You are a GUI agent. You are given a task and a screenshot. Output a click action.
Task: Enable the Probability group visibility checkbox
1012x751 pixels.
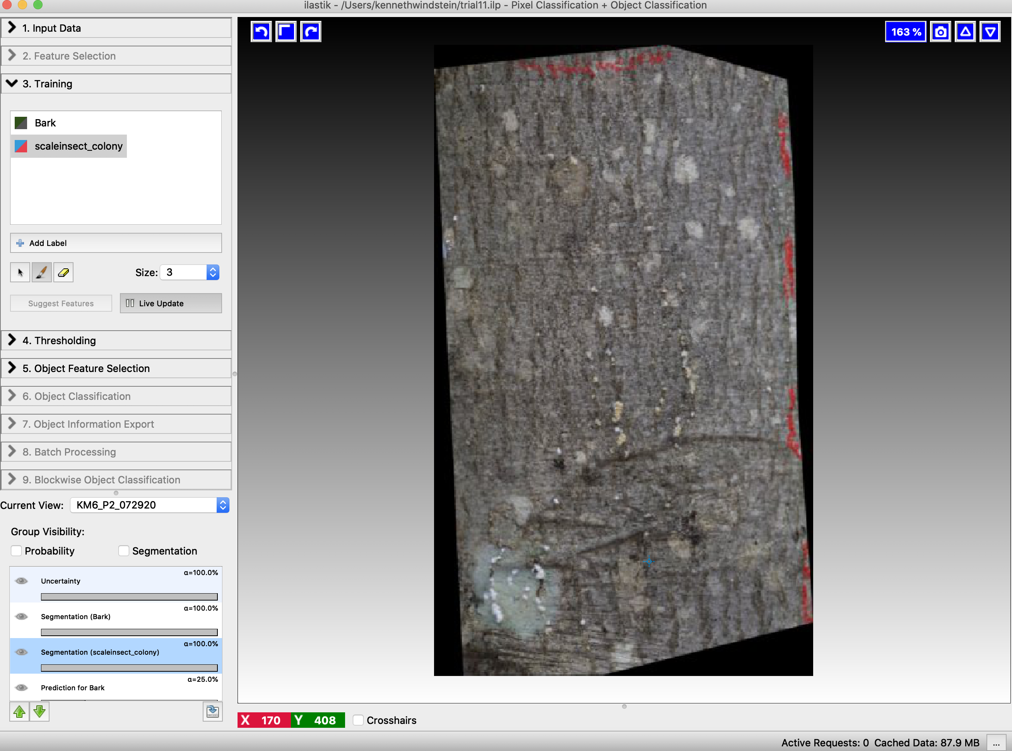point(16,551)
